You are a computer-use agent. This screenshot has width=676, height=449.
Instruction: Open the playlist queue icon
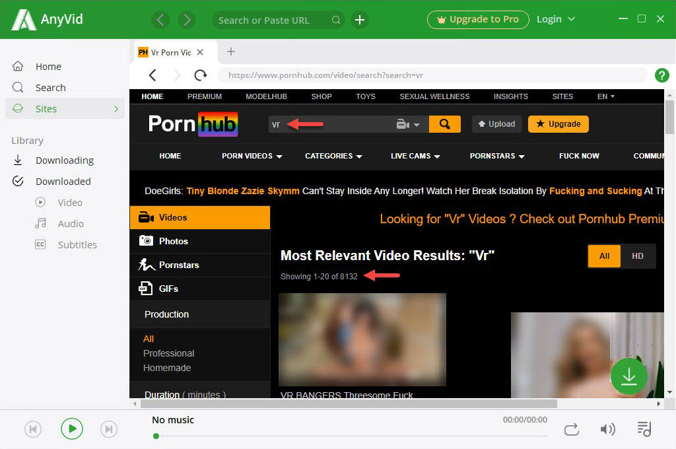tap(644, 429)
